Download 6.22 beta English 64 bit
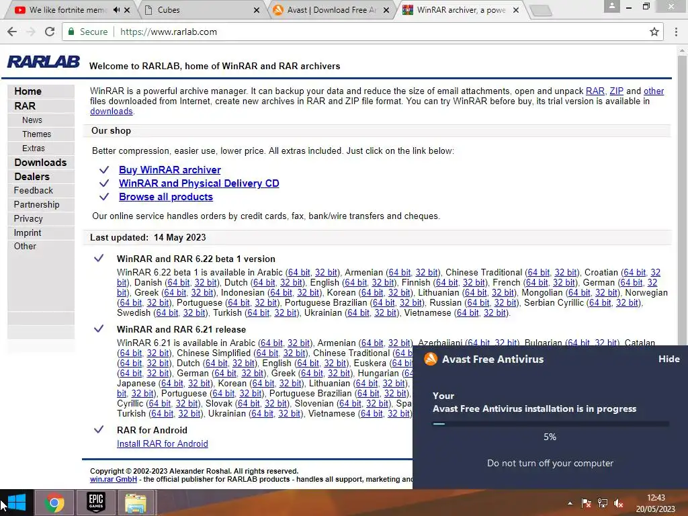 [x=356, y=283]
